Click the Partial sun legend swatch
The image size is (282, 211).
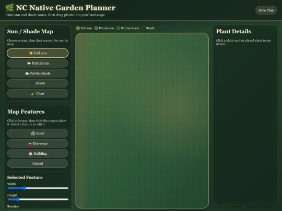click(96, 28)
